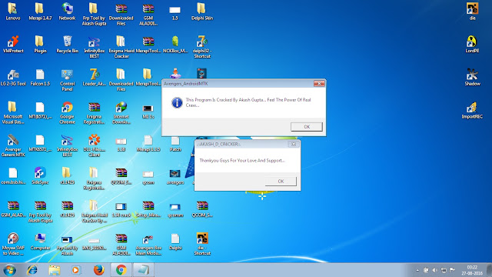
Task: Open the volume control in system tray
Action: (435, 270)
